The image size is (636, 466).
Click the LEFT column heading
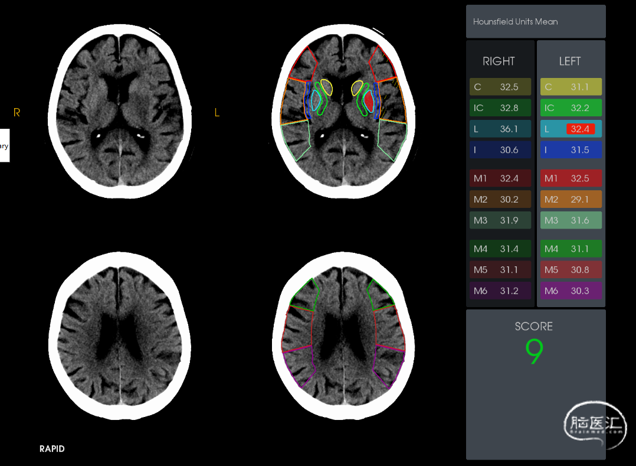570,61
